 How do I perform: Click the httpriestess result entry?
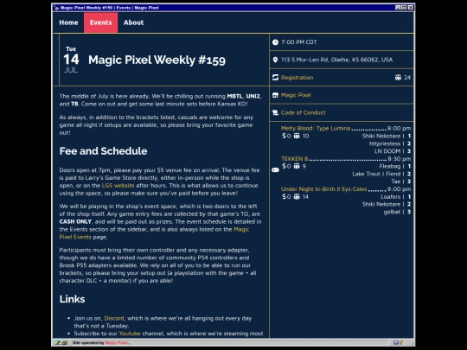[385, 143]
